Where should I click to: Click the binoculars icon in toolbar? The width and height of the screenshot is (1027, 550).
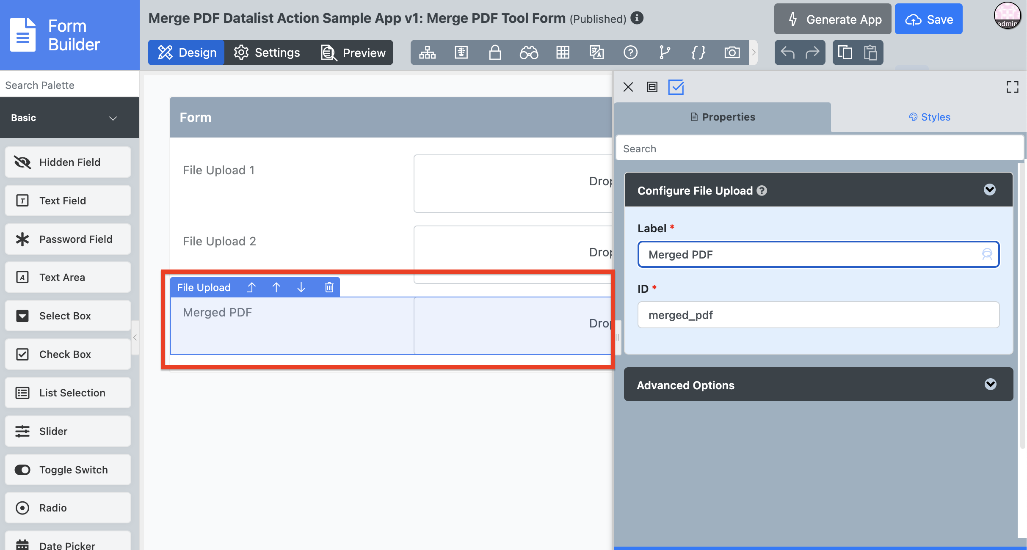point(529,52)
